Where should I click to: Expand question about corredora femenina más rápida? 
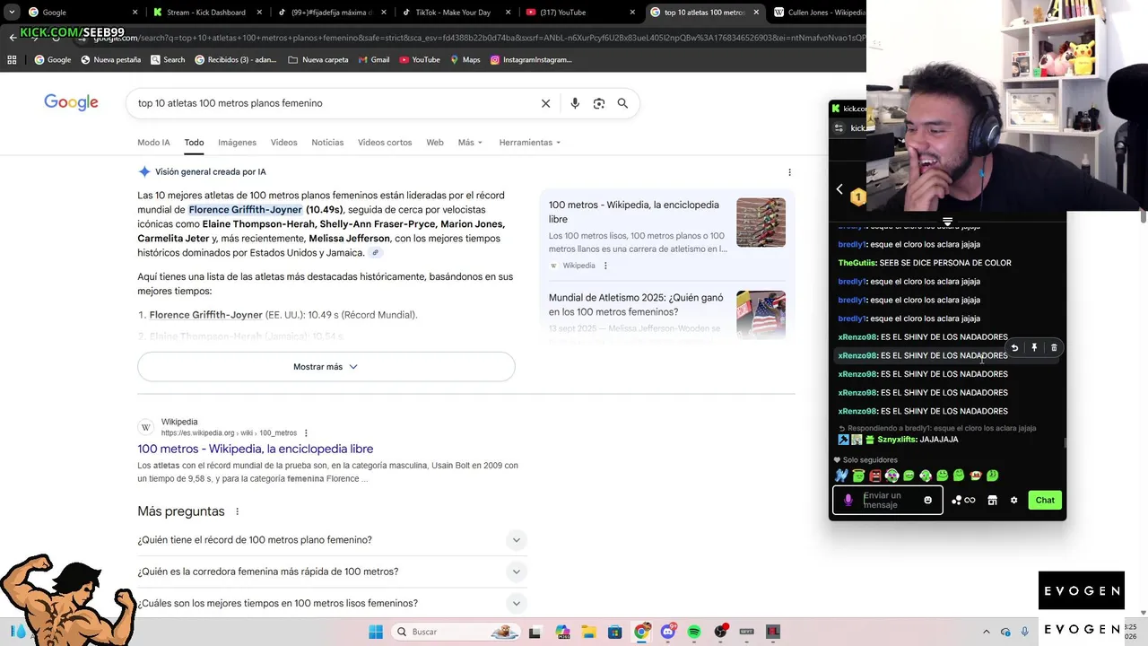click(331, 572)
